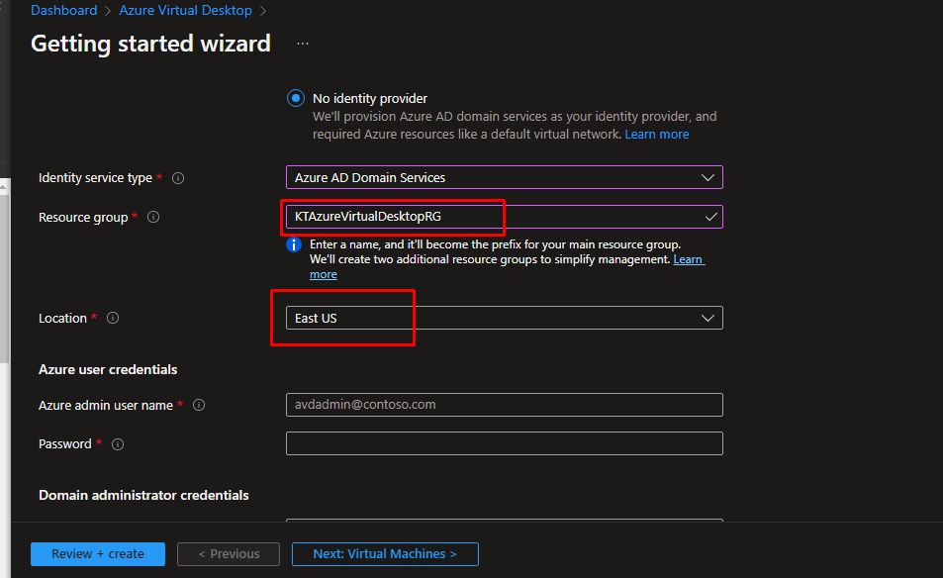Image resolution: width=943 pixels, height=578 pixels.
Task: Open the ellipsis menu beside wizard title
Action: tap(303, 45)
